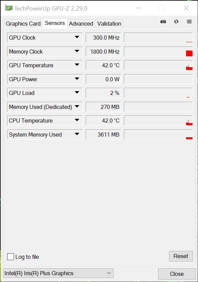Select the Intel Iris Plus Graphics combo box
This screenshot has width=198, height=282.
pyautogui.click(x=58, y=273)
